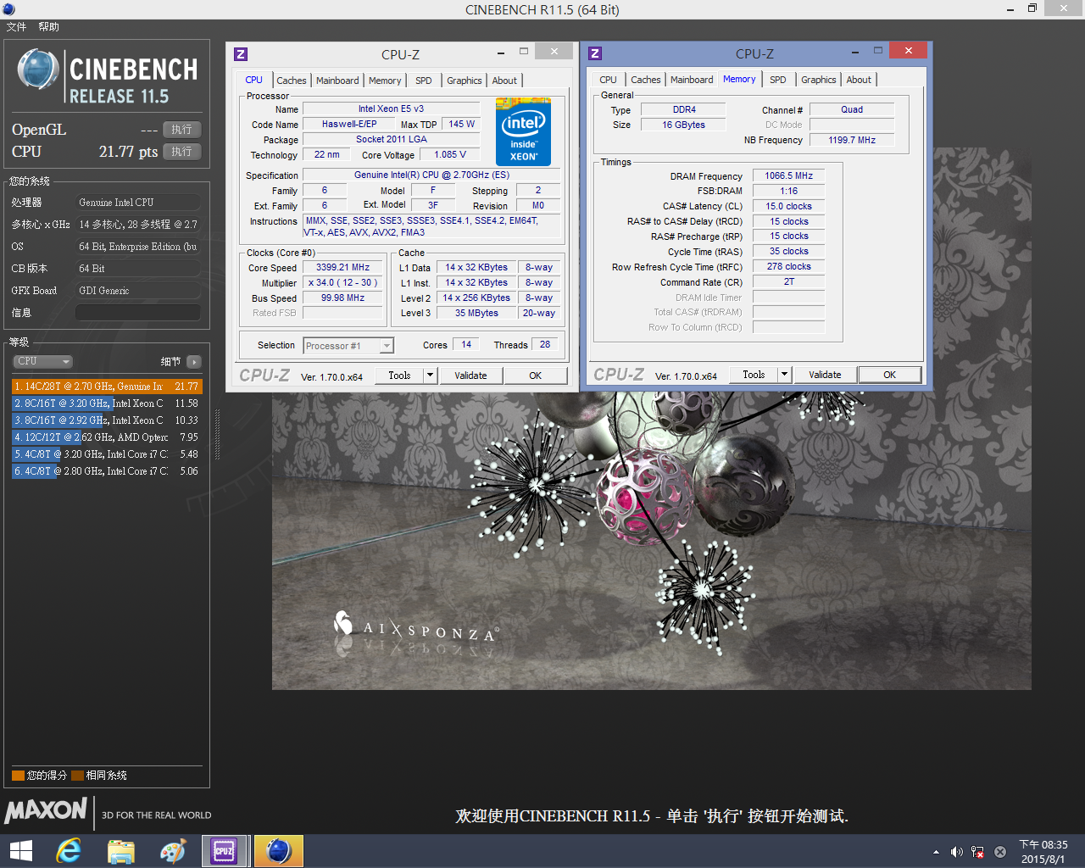The image size is (1085, 868).
Task: Switch to SPD tab in left CPU-Z window
Action: (424, 81)
